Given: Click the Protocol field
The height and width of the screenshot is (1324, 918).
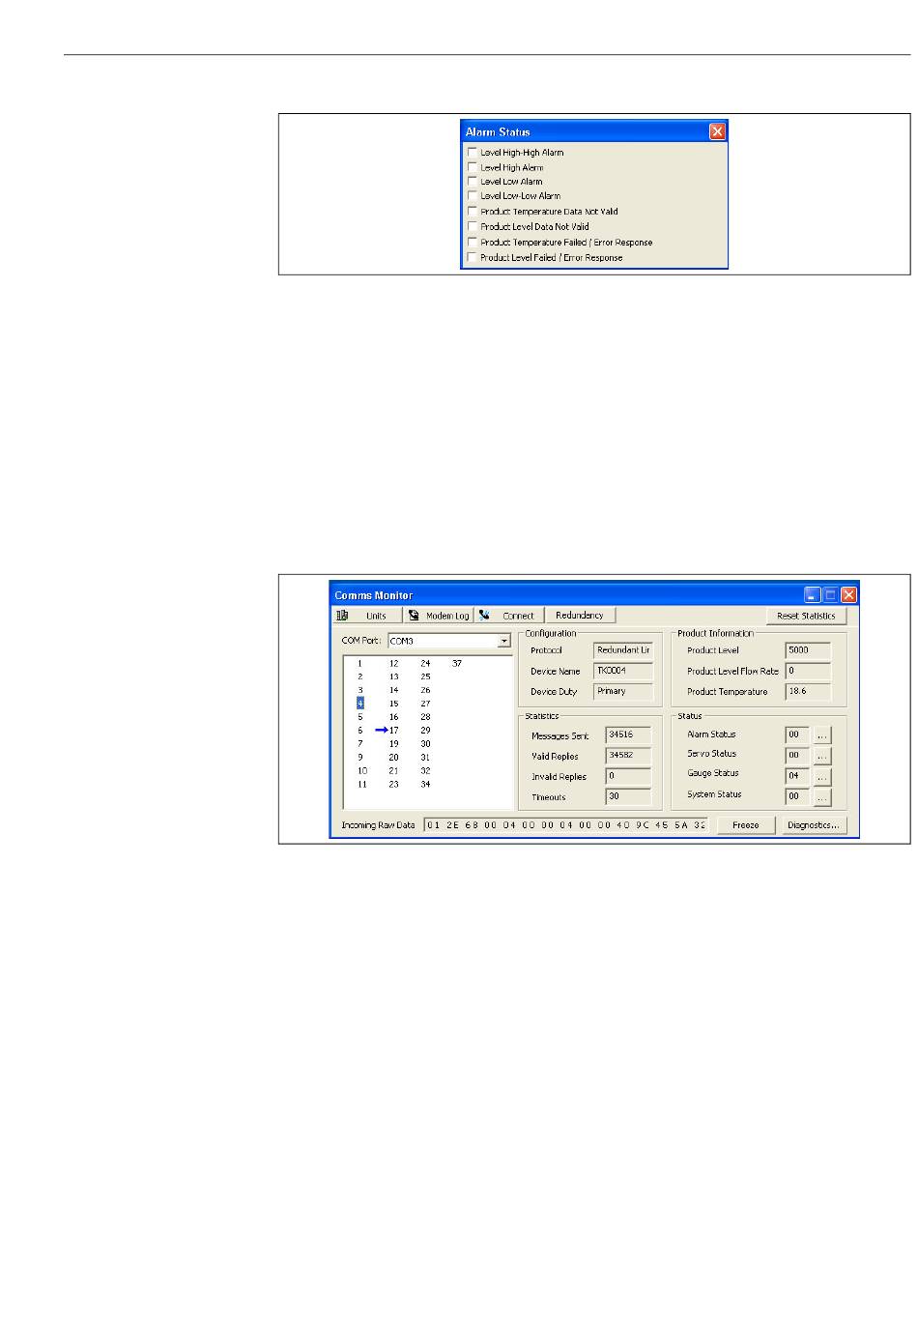Looking at the screenshot, I should (623, 650).
